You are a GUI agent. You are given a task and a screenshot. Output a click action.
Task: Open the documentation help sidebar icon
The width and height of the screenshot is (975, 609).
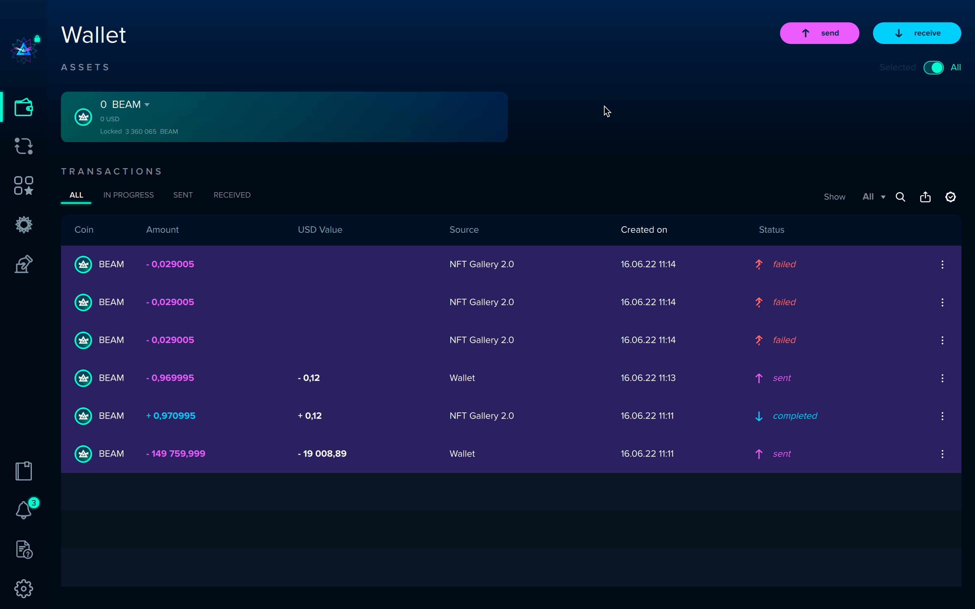tap(23, 549)
